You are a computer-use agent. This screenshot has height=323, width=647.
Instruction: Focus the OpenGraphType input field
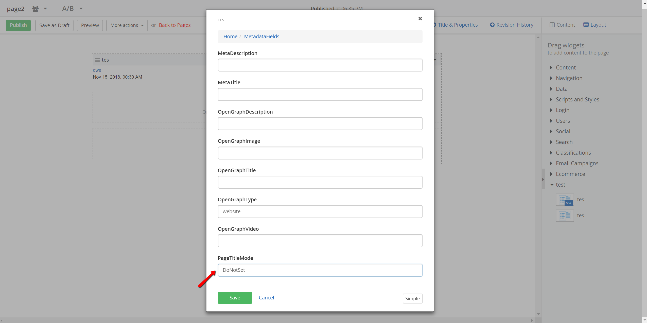pyautogui.click(x=320, y=211)
